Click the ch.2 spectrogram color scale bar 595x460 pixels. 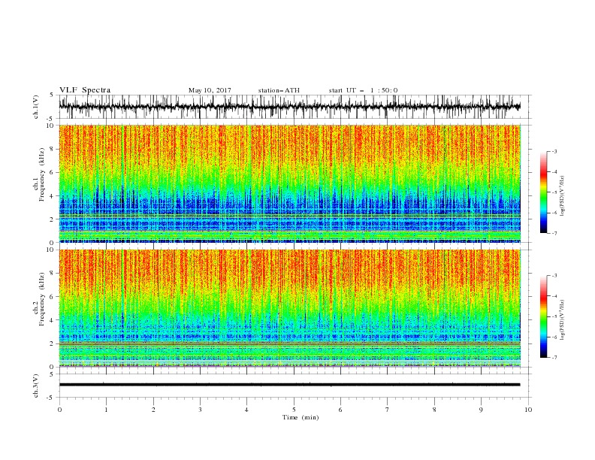tap(543, 316)
